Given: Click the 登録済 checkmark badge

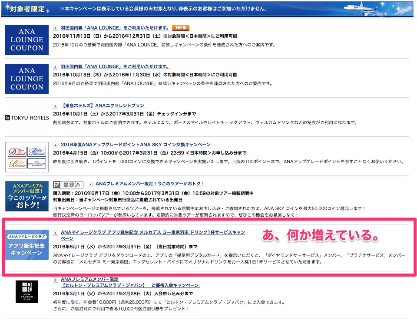Looking at the screenshot, I should click(x=68, y=185).
